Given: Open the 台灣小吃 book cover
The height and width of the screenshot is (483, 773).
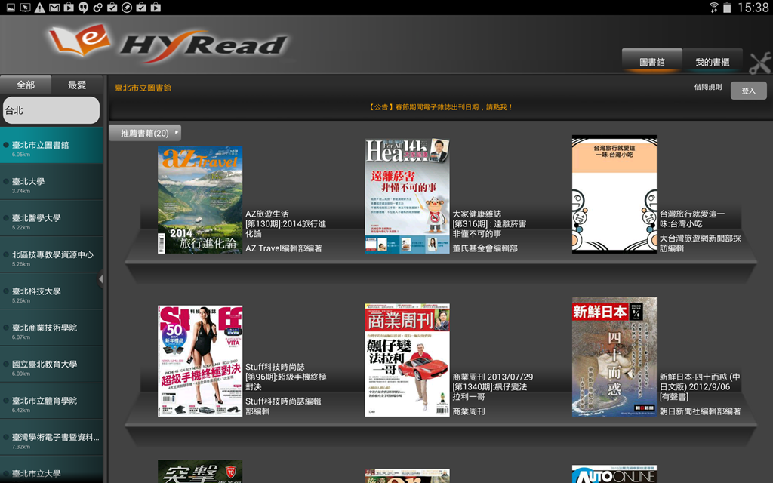Looking at the screenshot, I should coord(614,194).
